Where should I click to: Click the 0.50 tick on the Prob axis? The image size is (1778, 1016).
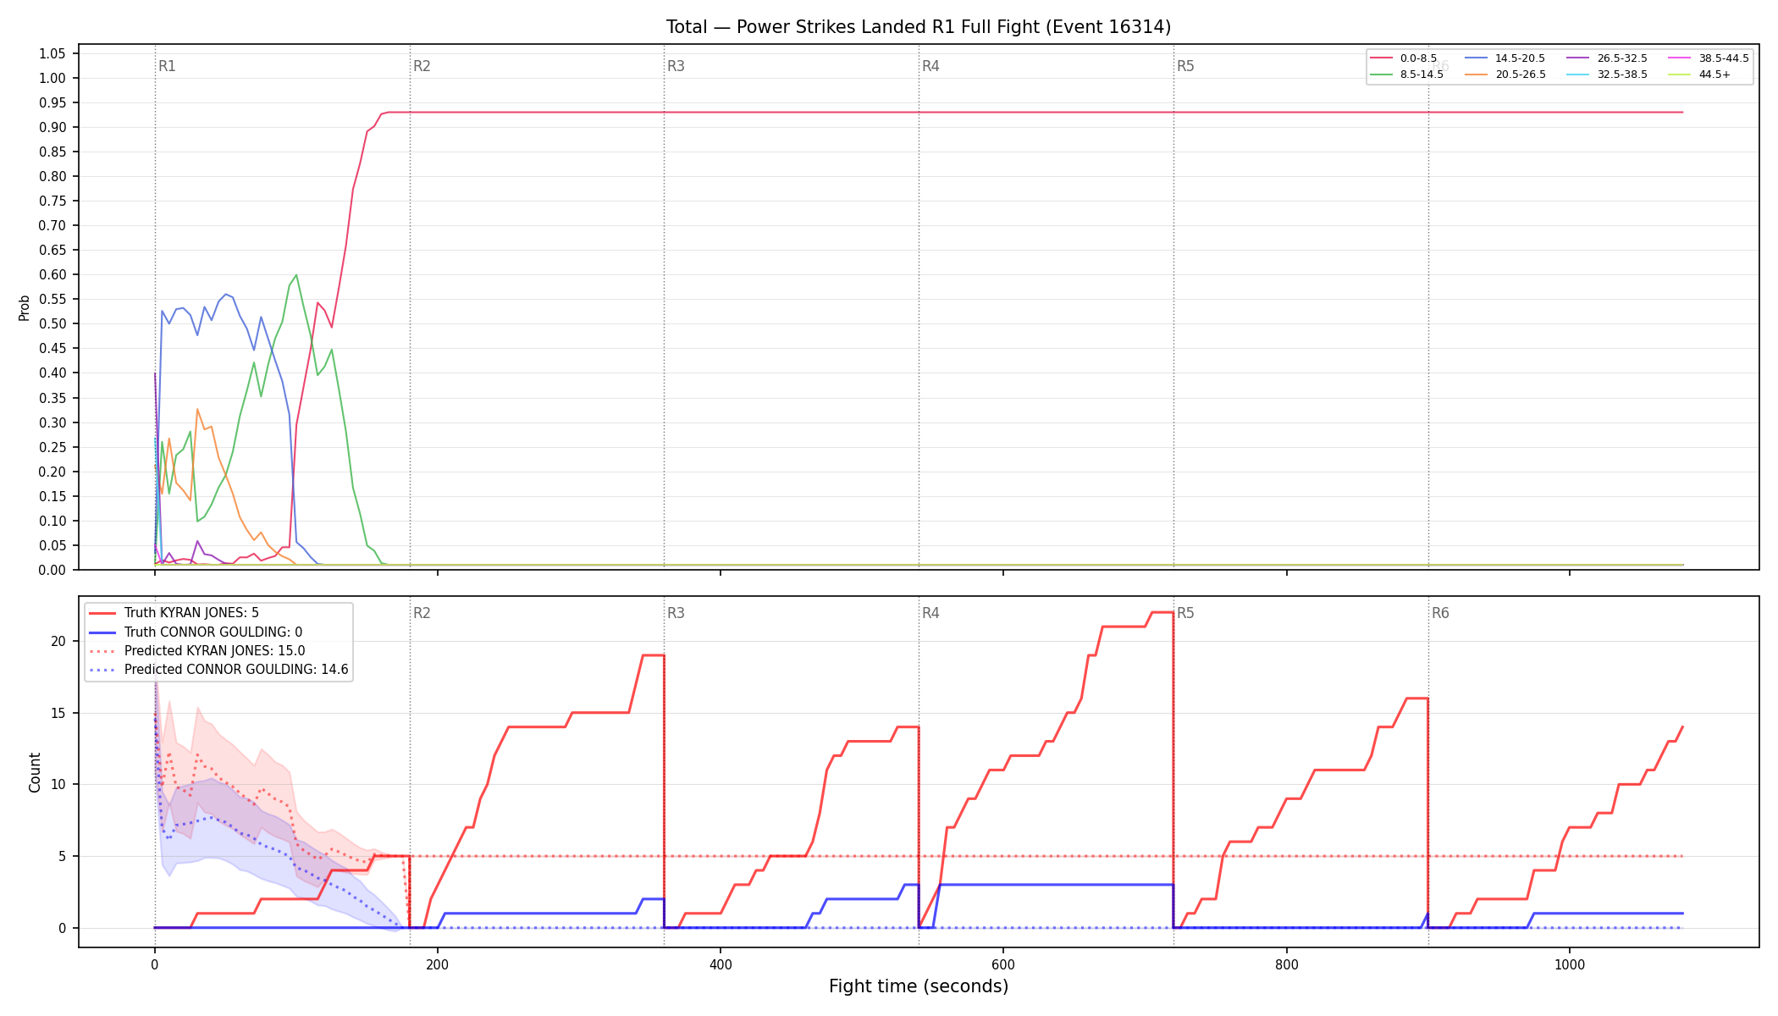point(52,324)
